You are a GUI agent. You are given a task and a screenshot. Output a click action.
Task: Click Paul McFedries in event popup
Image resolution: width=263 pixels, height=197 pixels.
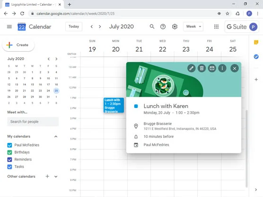coord(156,145)
